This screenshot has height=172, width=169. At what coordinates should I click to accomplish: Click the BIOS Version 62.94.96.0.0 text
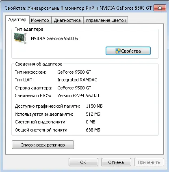tap(78, 96)
